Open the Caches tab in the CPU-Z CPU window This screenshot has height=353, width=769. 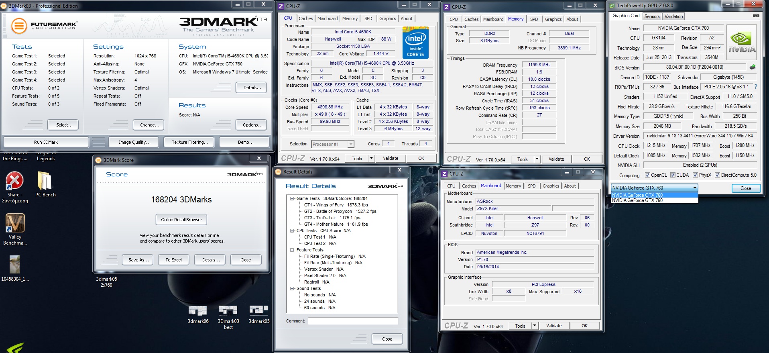click(x=305, y=18)
